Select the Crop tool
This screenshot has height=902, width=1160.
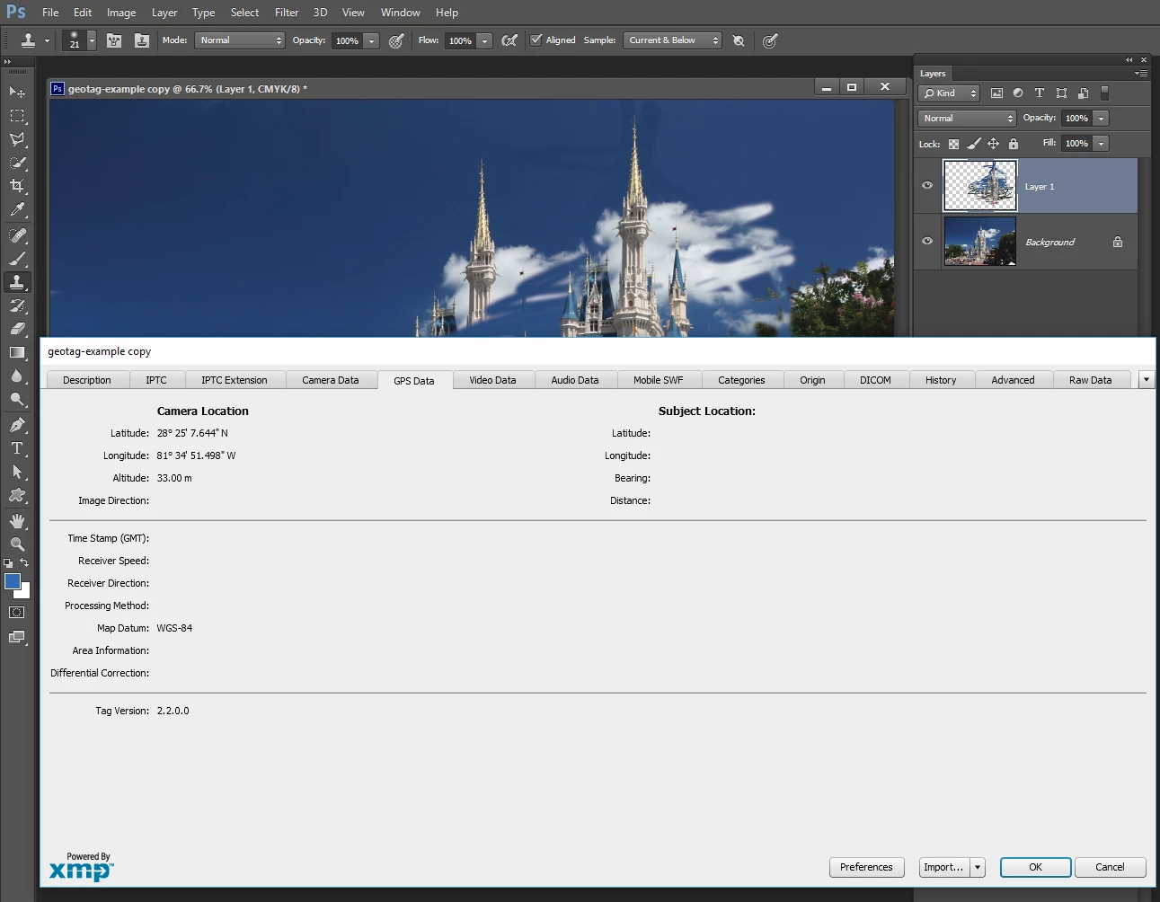pyautogui.click(x=17, y=186)
